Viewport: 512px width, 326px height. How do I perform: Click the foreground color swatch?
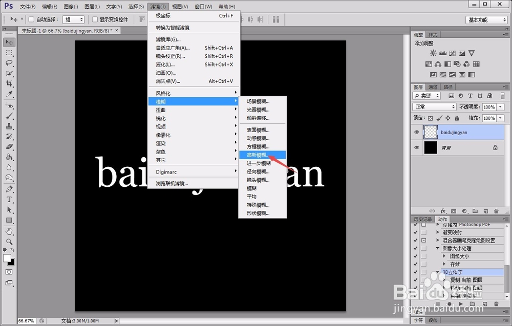[x=7, y=258]
